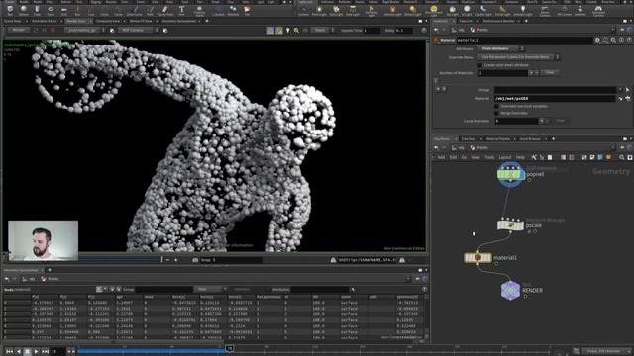
Task: Switch to the Tree View tab
Action: tap(469, 138)
